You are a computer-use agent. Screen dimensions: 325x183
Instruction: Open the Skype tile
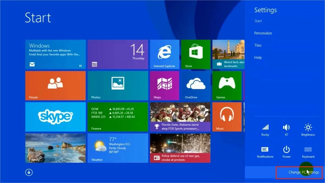pos(56,117)
